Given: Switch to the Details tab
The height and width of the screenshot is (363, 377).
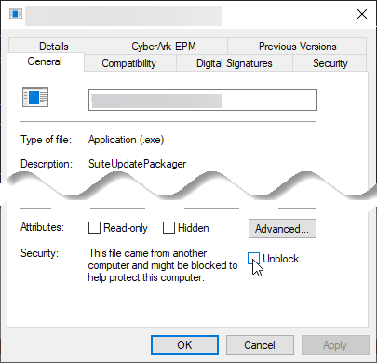Looking at the screenshot, I should (x=54, y=47).
